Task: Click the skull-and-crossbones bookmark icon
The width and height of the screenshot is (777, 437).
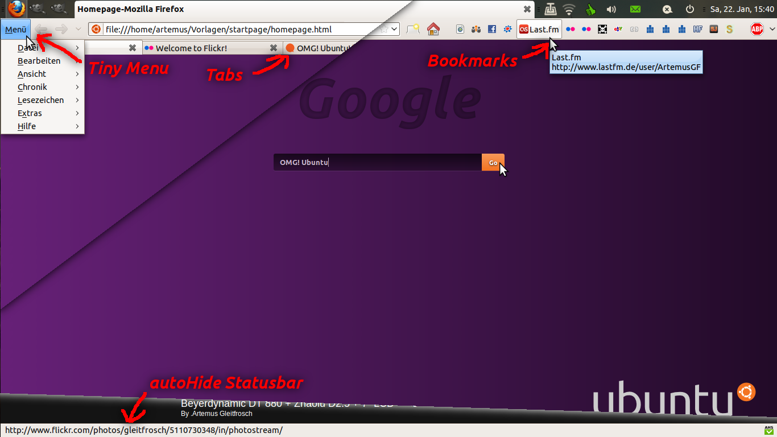Action: 602,29
